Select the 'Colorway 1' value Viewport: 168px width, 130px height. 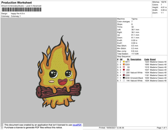coord(16,16)
